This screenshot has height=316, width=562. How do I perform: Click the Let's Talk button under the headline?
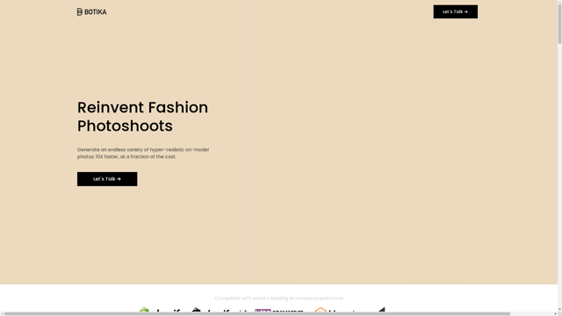(107, 179)
